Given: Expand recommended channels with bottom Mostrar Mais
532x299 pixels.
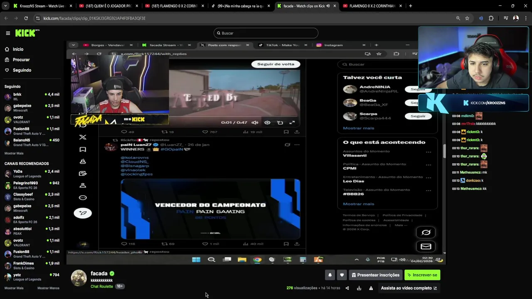Looking at the screenshot, I should pyautogui.click(x=14, y=288).
